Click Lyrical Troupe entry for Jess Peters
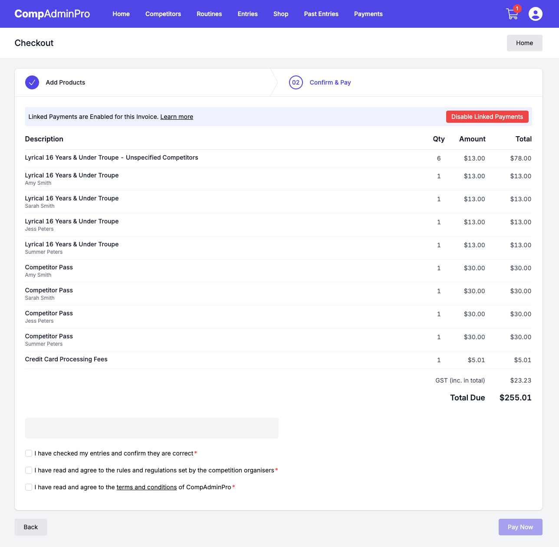The width and height of the screenshot is (559, 547). coord(279,225)
